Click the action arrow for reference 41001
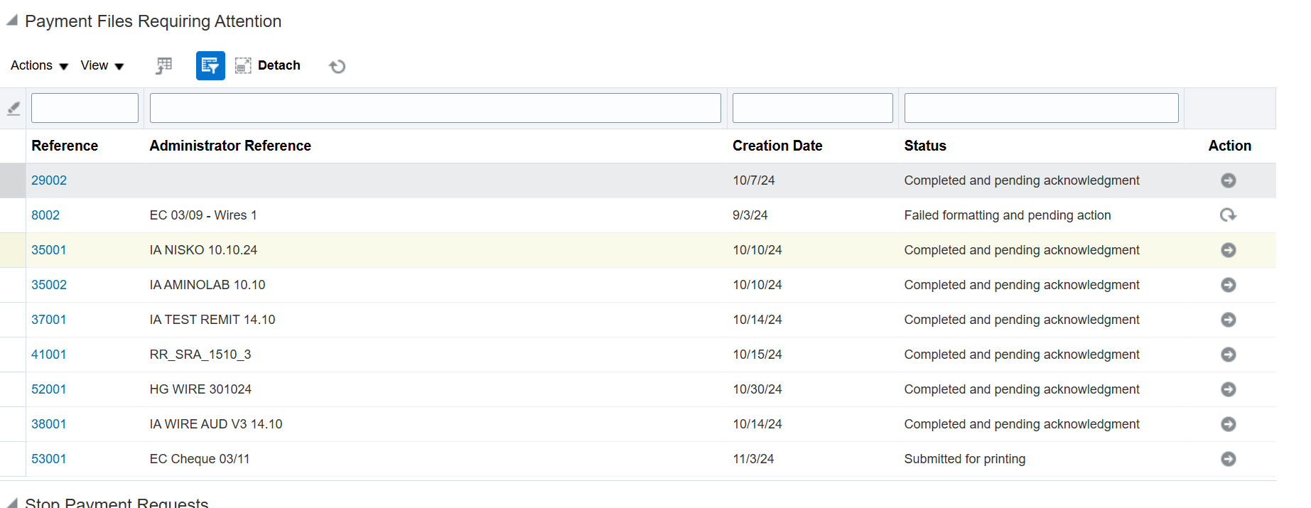1311x508 pixels. coord(1228,355)
